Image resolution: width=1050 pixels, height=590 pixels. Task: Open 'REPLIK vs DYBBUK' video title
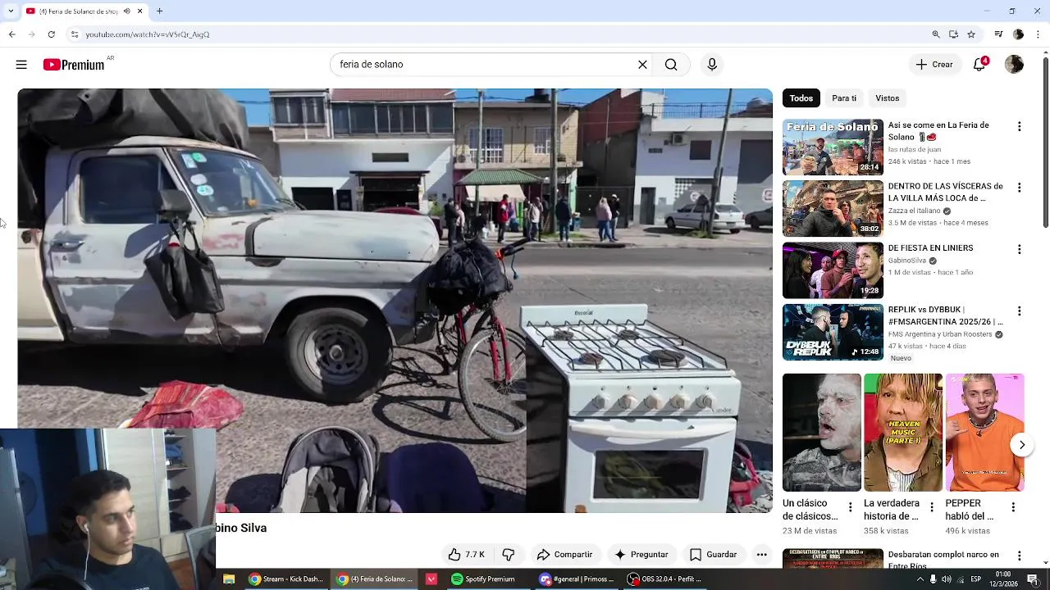[945, 315]
